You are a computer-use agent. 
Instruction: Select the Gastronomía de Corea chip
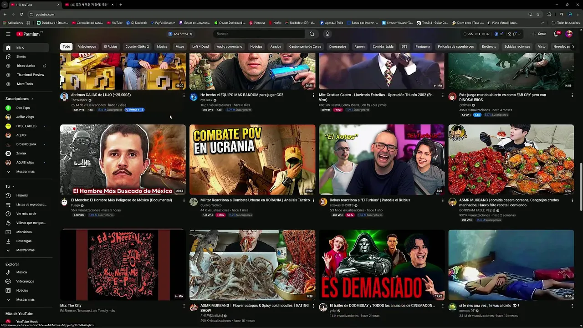(x=305, y=46)
